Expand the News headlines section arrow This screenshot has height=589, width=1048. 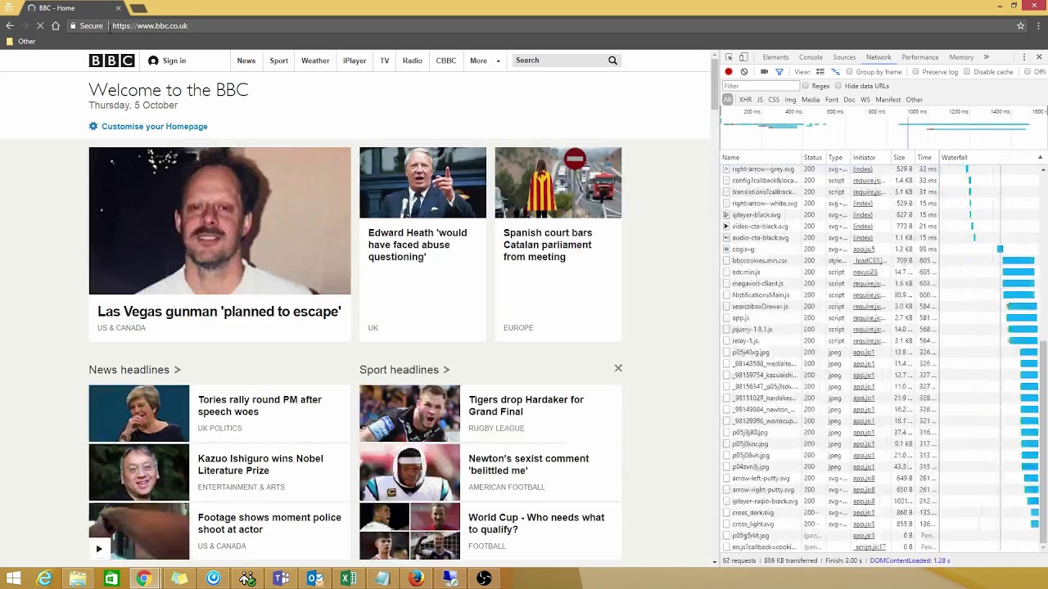(177, 370)
